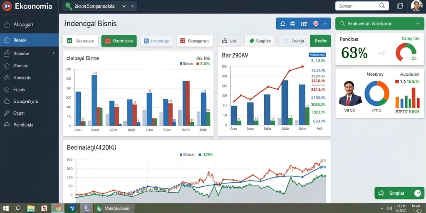Viewport: 426px width, 213px height.
Task: Click the search input field
Action: [x=362, y=6]
